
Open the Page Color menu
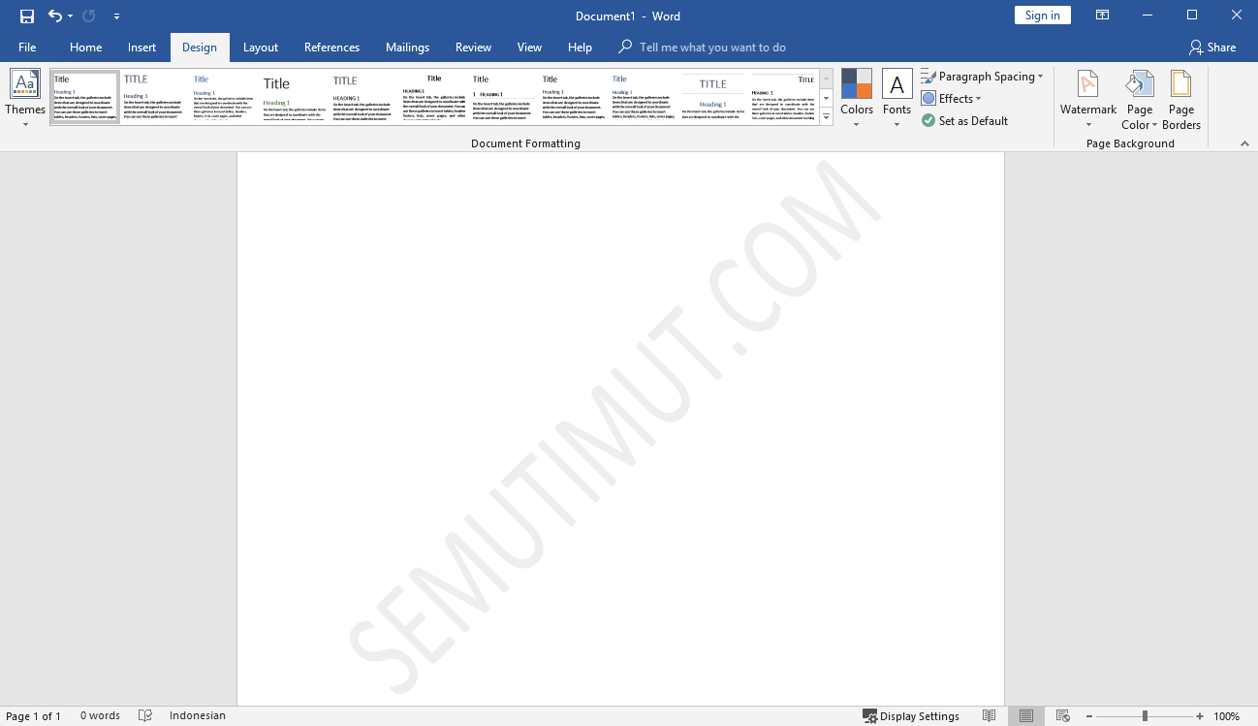(1140, 99)
